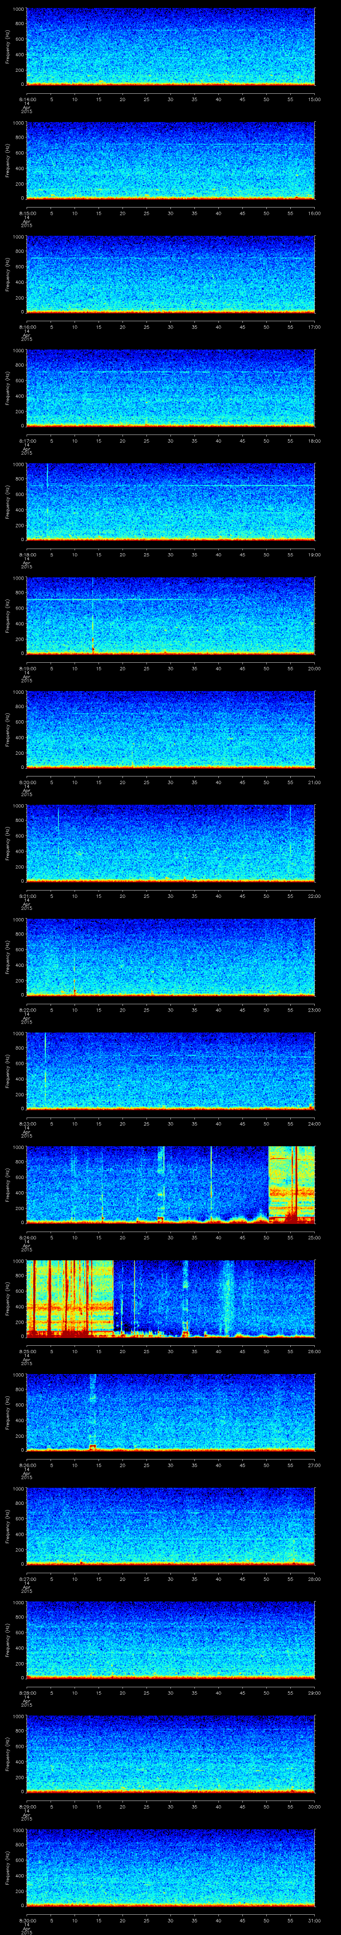Click the 27:00 end time label
Image resolution: width=341 pixels, height=1935 pixels.
315,1465
